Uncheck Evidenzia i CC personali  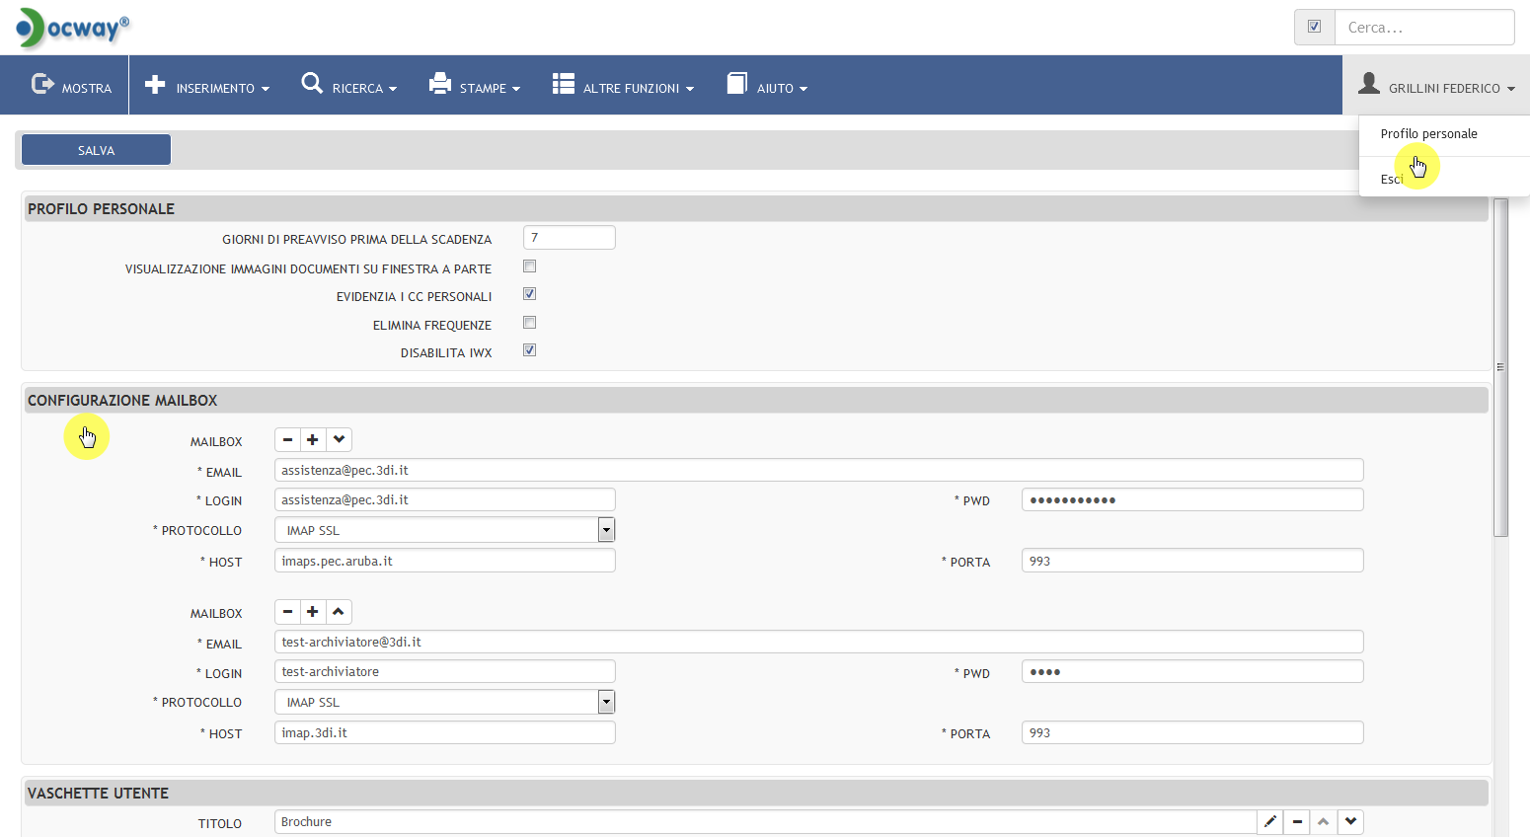[x=530, y=294]
